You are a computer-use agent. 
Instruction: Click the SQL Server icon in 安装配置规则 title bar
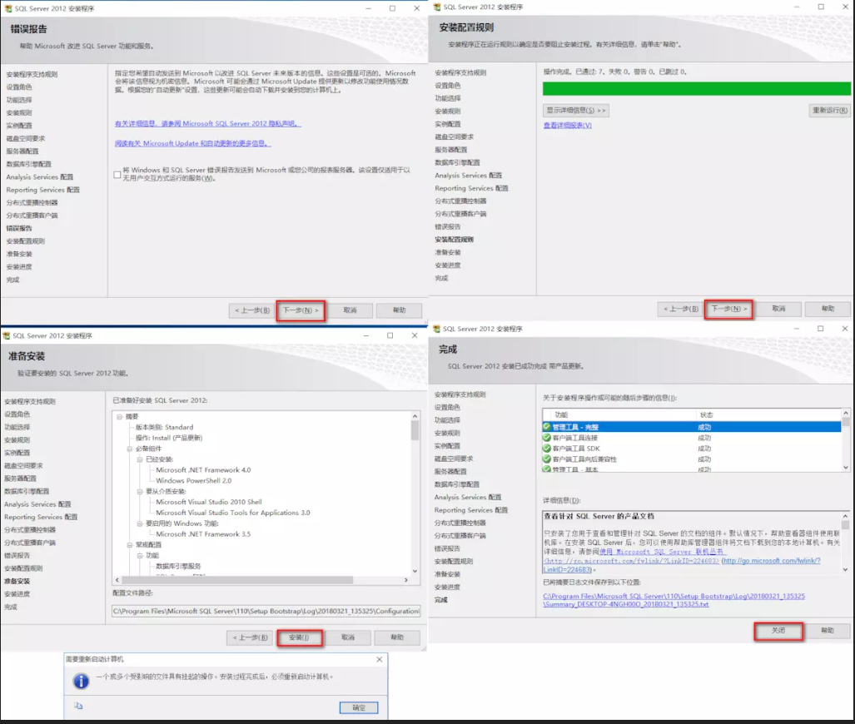[x=437, y=7]
